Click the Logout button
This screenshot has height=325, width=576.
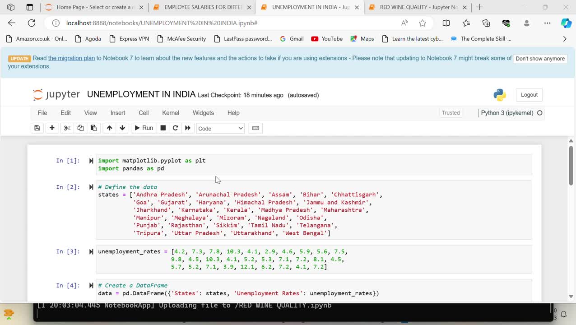tap(529, 95)
